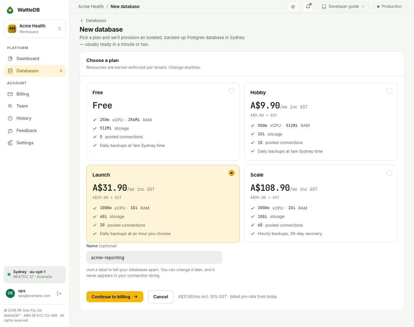Image resolution: width=414 pixels, height=327 pixels.
Task: Open the Production environment selector
Action: tap(389, 7)
